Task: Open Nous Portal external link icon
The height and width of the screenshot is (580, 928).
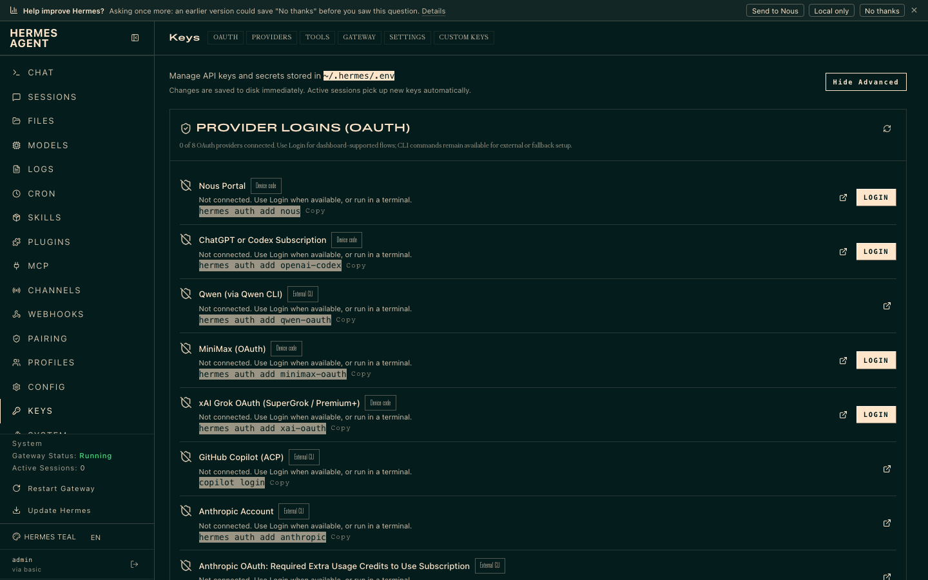Action: click(x=843, y=198)
